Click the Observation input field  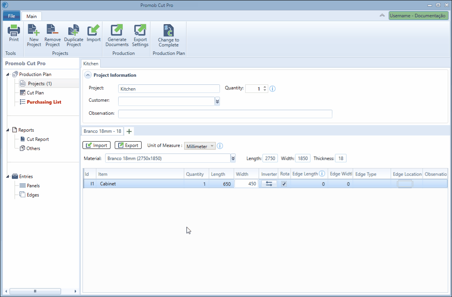(225, 114)
